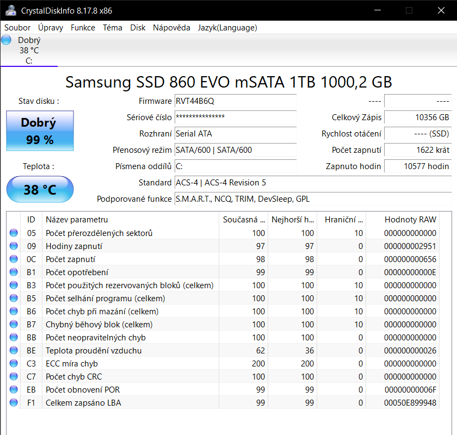The height and width of the screenshot is (435, 457).
Task: Click the status circle beside Počet neopravitelných chyb
Action: [14, 337]
